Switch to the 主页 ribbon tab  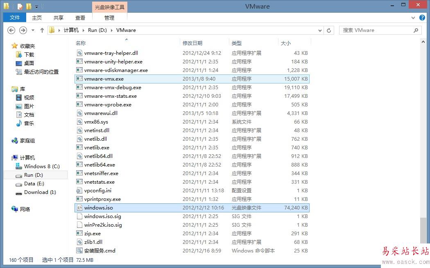pyautogui.click(x=37, y=18)
